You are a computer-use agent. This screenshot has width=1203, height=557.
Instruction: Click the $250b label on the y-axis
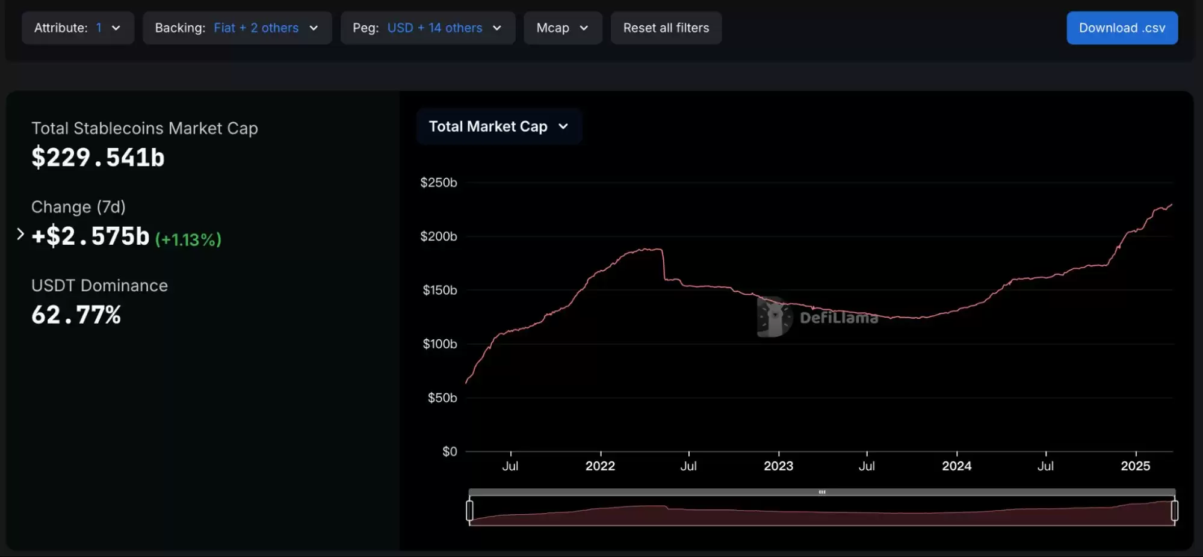tap(438, 182)
